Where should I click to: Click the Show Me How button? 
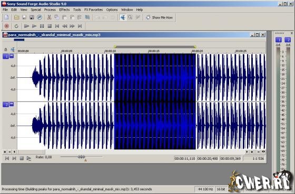point(160,17)
